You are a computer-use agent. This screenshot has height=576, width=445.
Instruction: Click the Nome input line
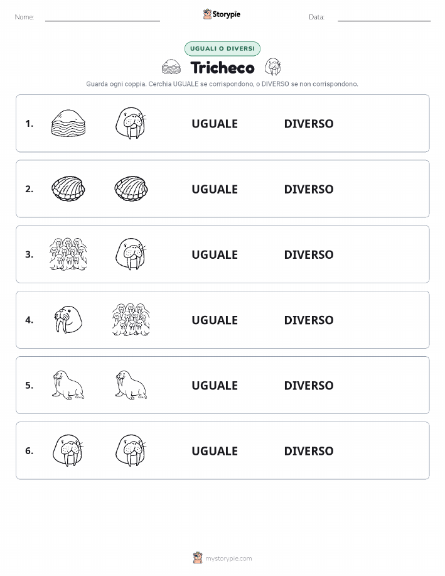(102, 17)
